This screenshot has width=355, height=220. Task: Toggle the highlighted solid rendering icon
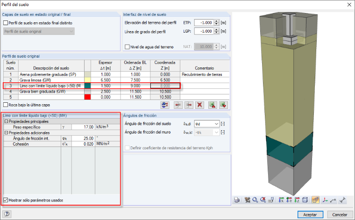pos(315,200)
